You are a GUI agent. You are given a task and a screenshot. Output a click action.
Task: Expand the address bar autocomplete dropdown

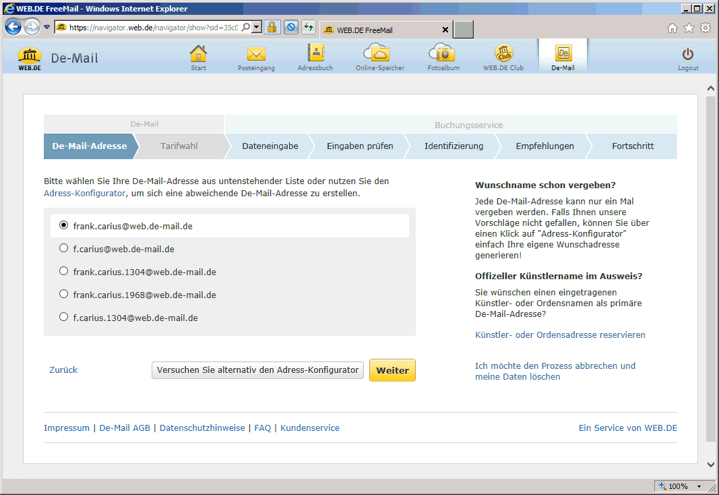257,28
